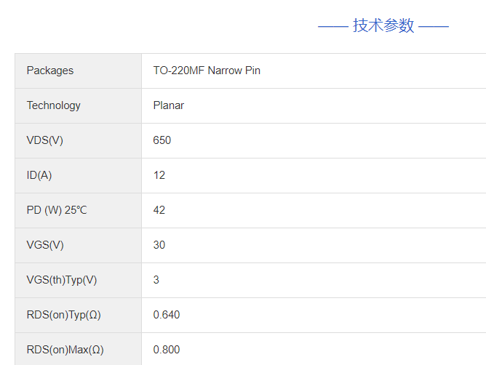Image resolution: width=486 pixels, height=365 pixels.
Task: Select the VDS(V) label cell
Action: [x=79, y=140]
